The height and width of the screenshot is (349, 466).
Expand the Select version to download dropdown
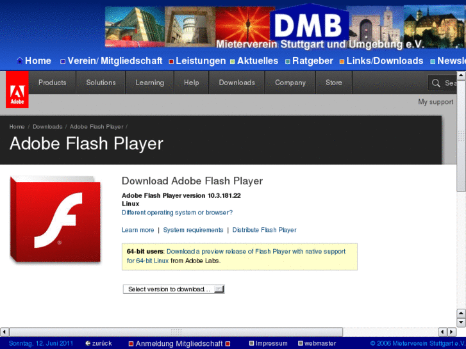(x=174, y=289)
